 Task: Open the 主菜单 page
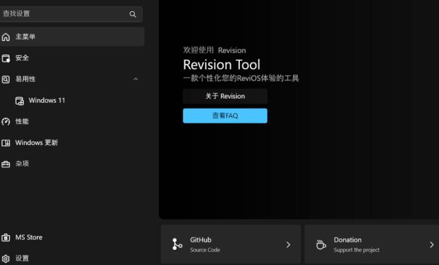coord(72,37)
